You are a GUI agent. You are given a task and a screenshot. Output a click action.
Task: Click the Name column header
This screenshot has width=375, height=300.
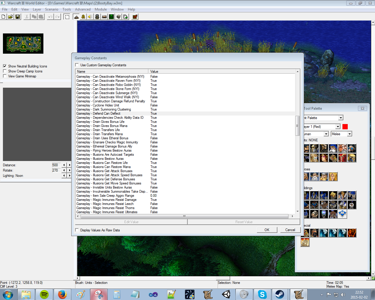coord(112,71)
